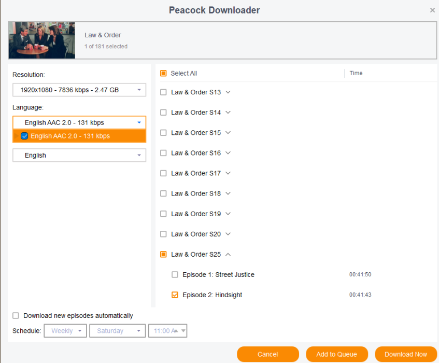
Task: Expand Law & Order S17 chevron
Action: click(x=228, y=173)
